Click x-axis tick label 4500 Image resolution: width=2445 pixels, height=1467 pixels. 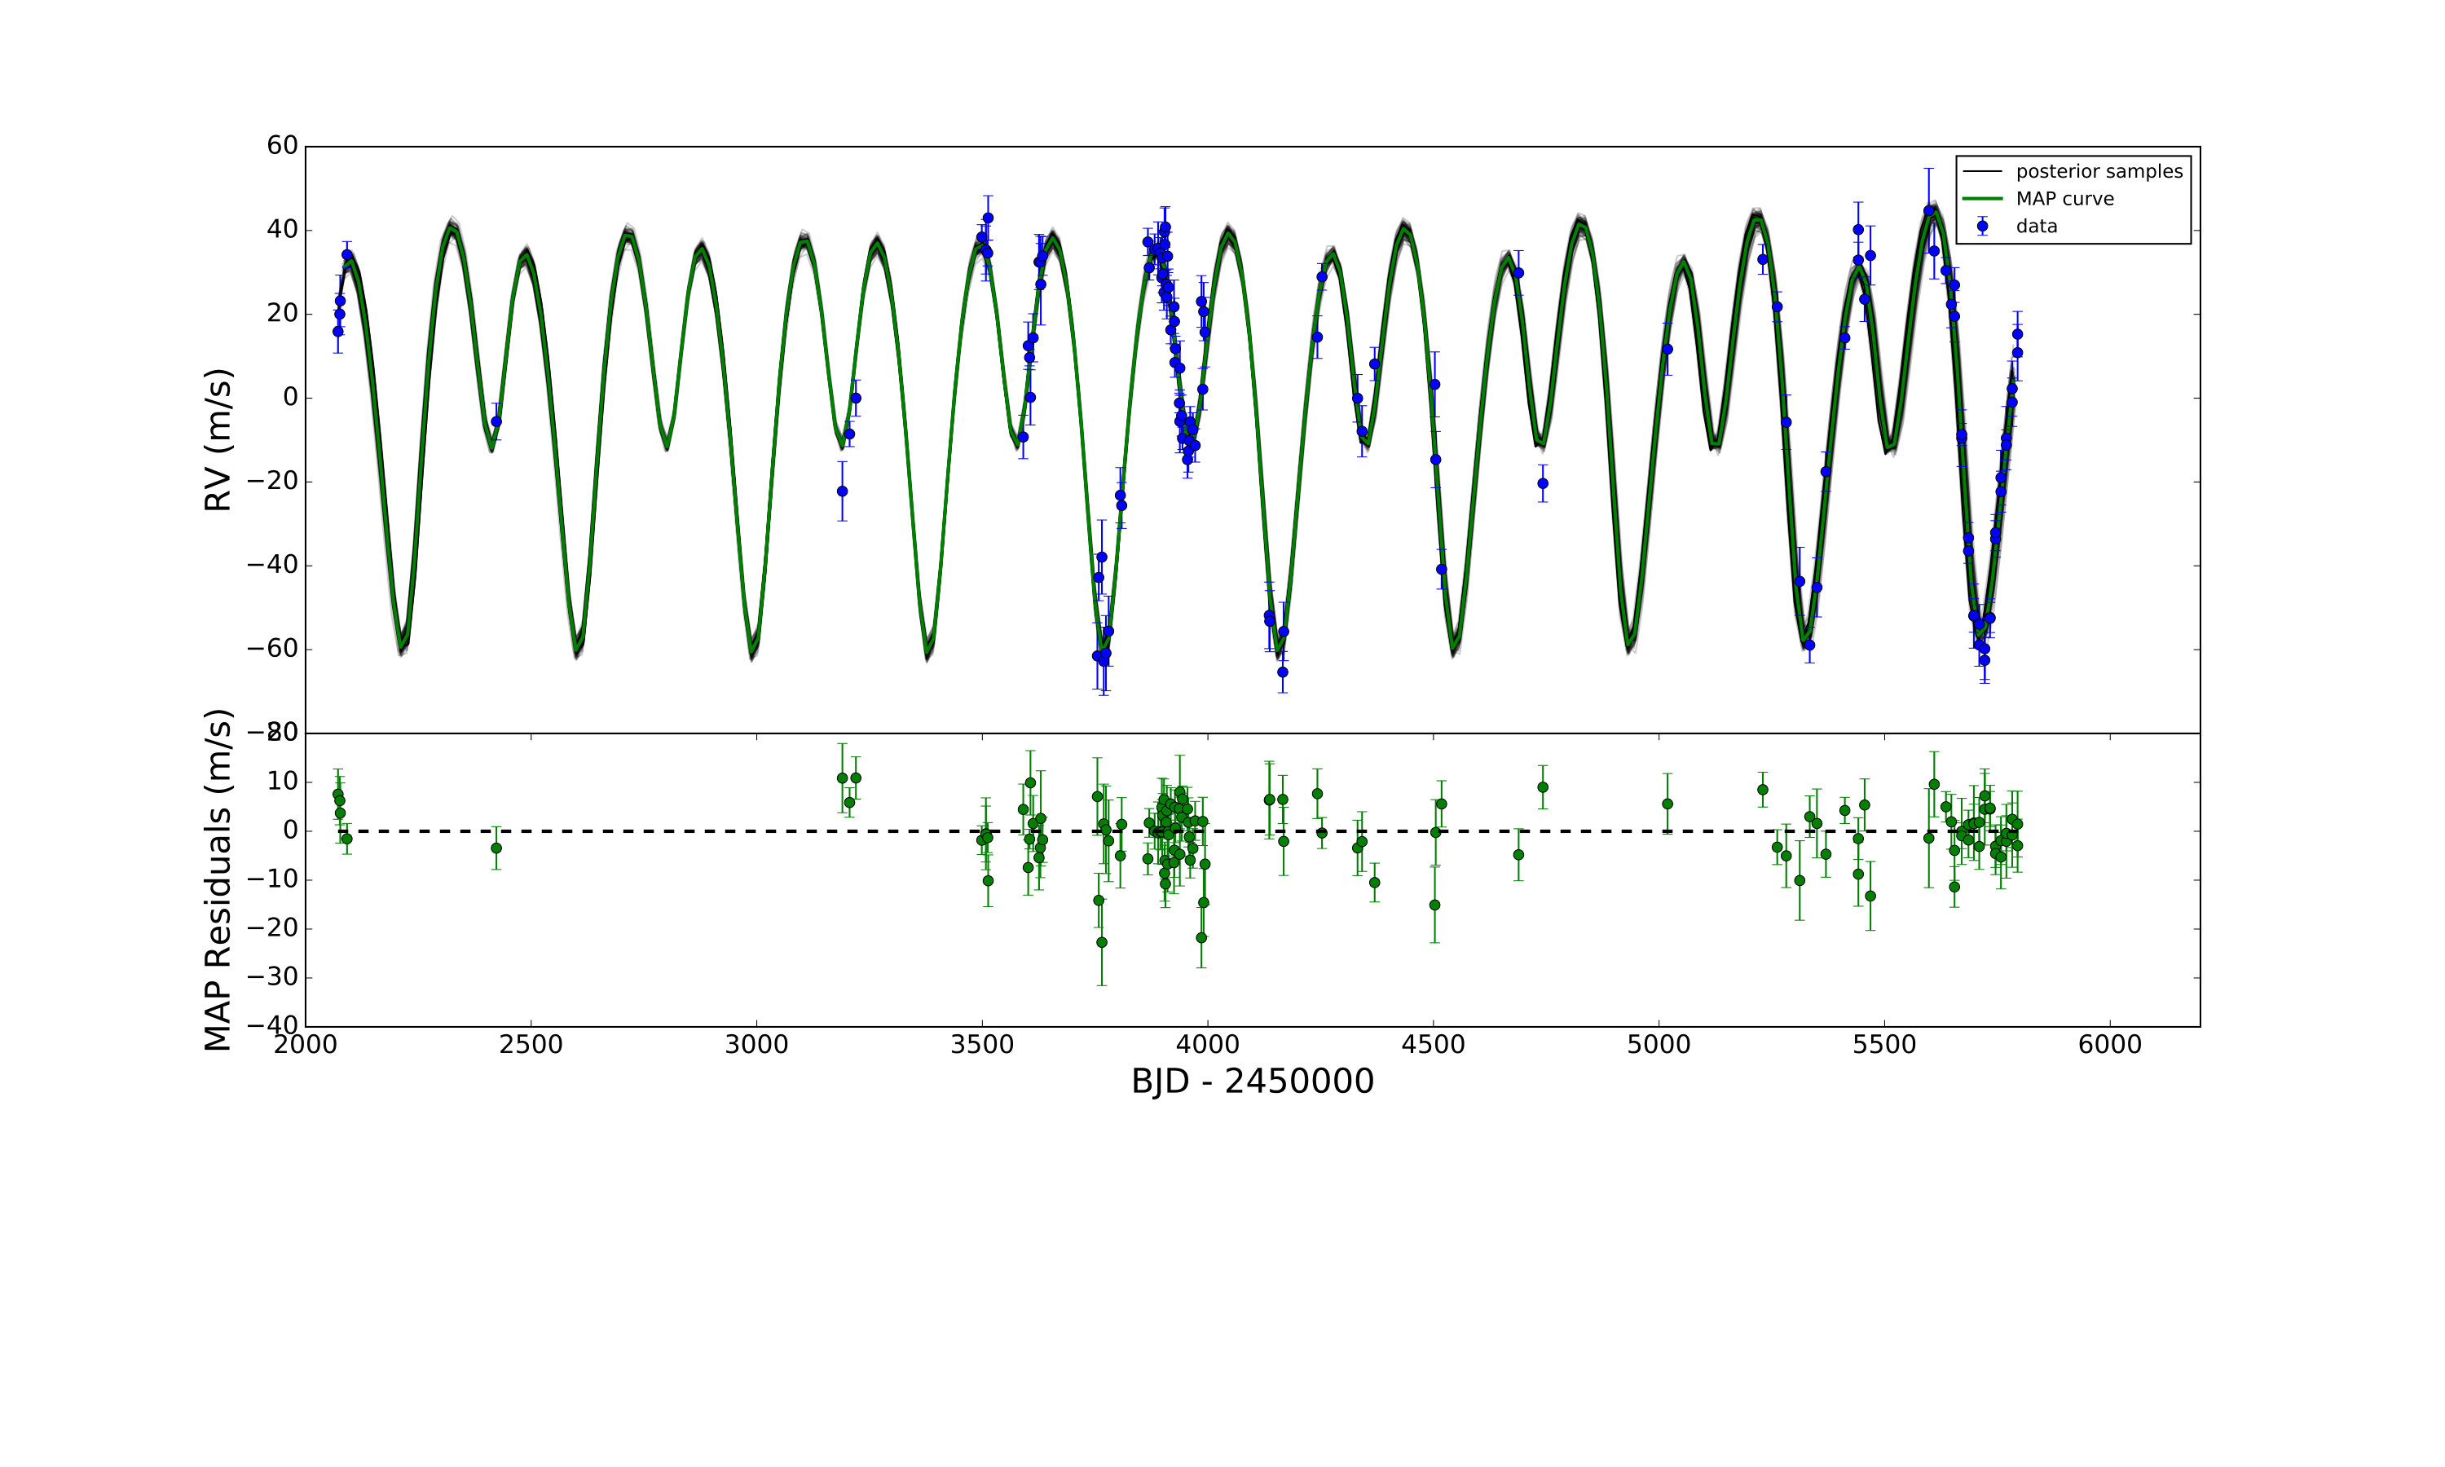point(1433,1045)
